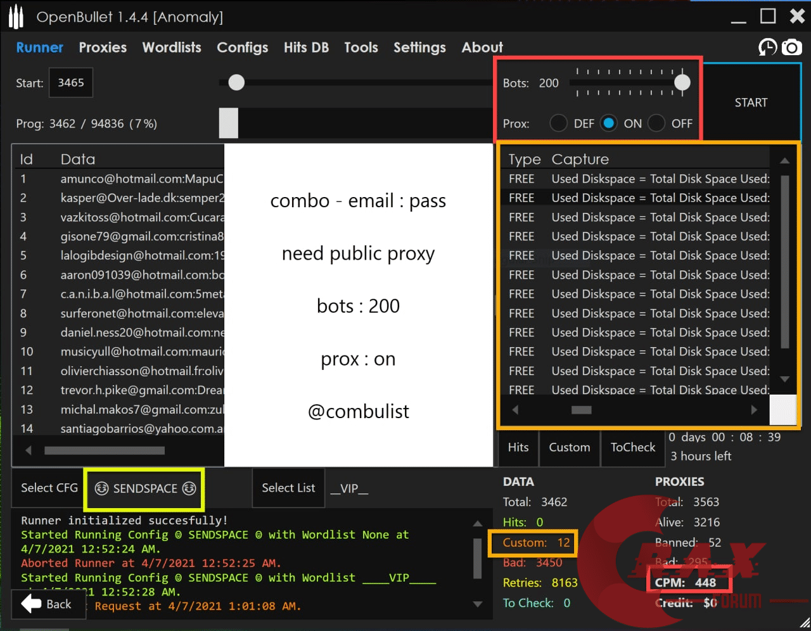Click the Bots slider handle
This screenshot has height=631, width=811.
[682, 82]
